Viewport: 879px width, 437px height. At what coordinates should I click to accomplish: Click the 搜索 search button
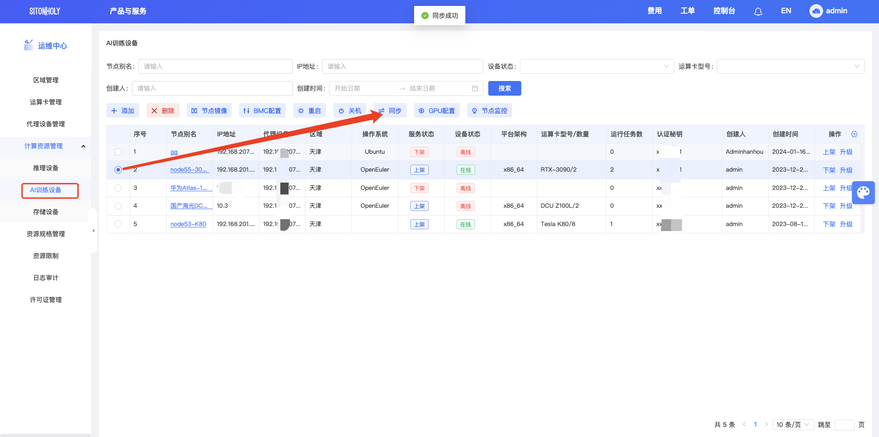[x=505, y=88]
